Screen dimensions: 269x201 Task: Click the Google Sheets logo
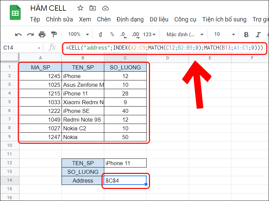[x=15, y=13]
